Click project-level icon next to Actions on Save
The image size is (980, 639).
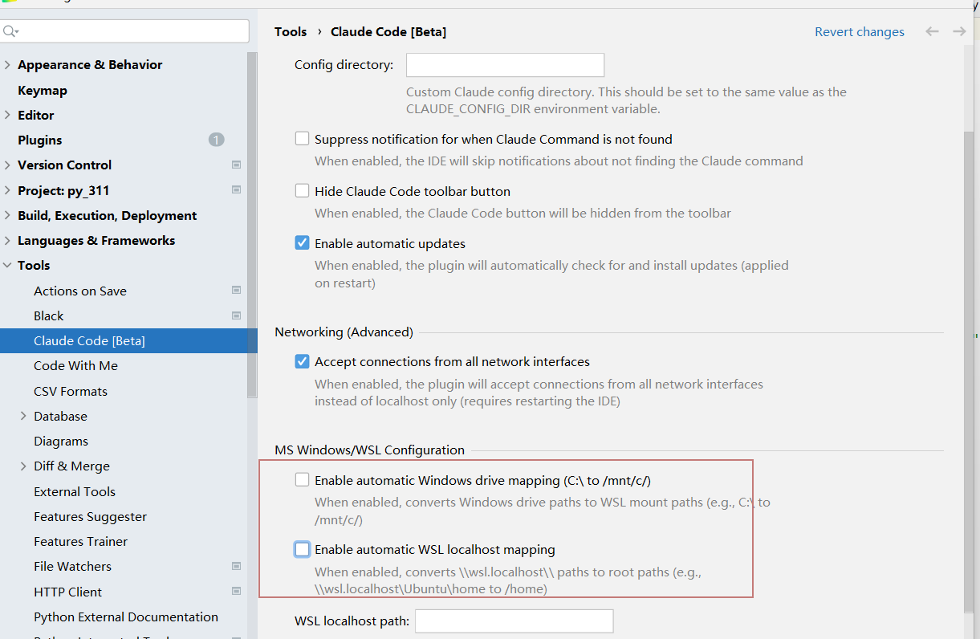click(x=236, y=291)
